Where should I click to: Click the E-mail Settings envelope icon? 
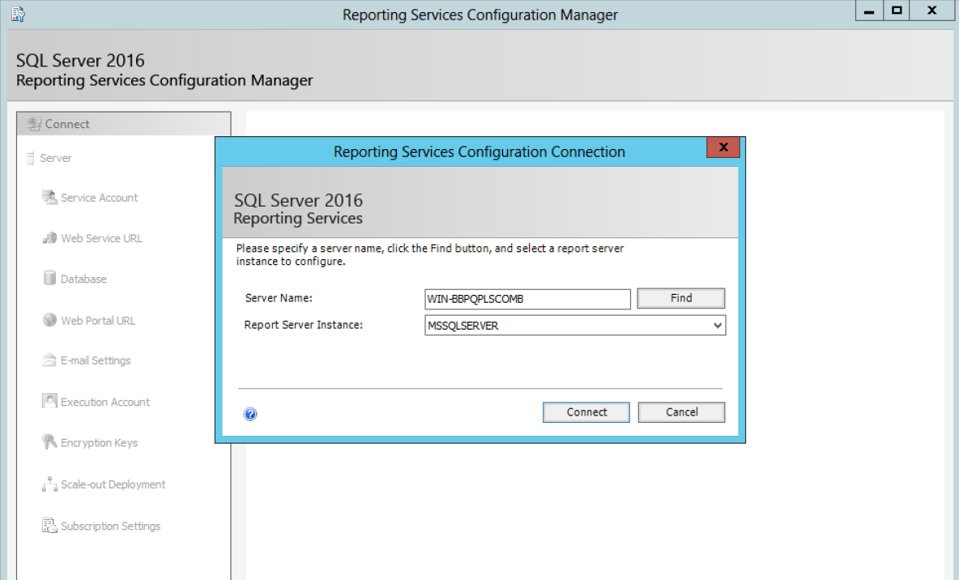point(49,360)
